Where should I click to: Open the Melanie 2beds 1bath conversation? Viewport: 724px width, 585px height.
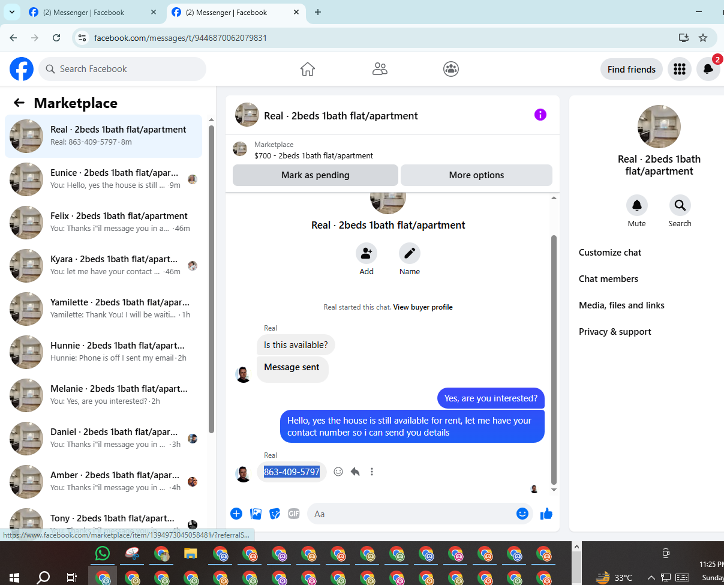(104, 395)
